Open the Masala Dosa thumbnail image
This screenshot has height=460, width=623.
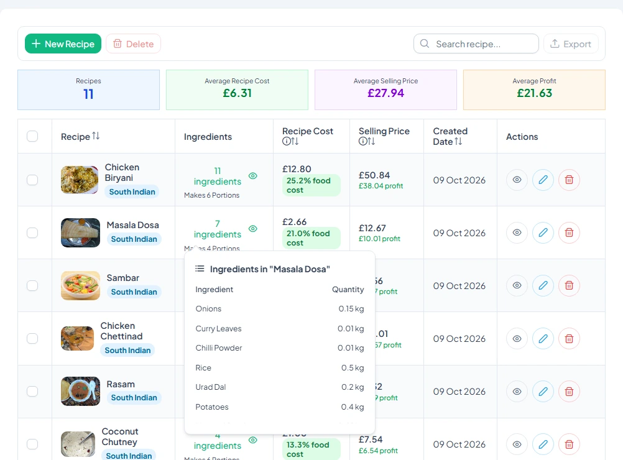pyautogui.click(x=80, y=232)
